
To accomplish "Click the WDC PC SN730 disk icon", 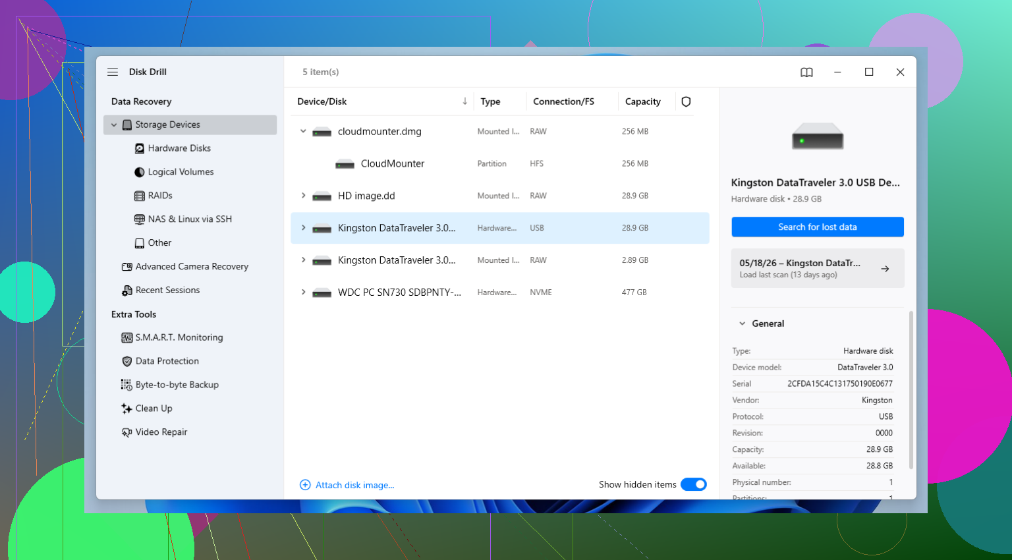I will pos(322,293).
